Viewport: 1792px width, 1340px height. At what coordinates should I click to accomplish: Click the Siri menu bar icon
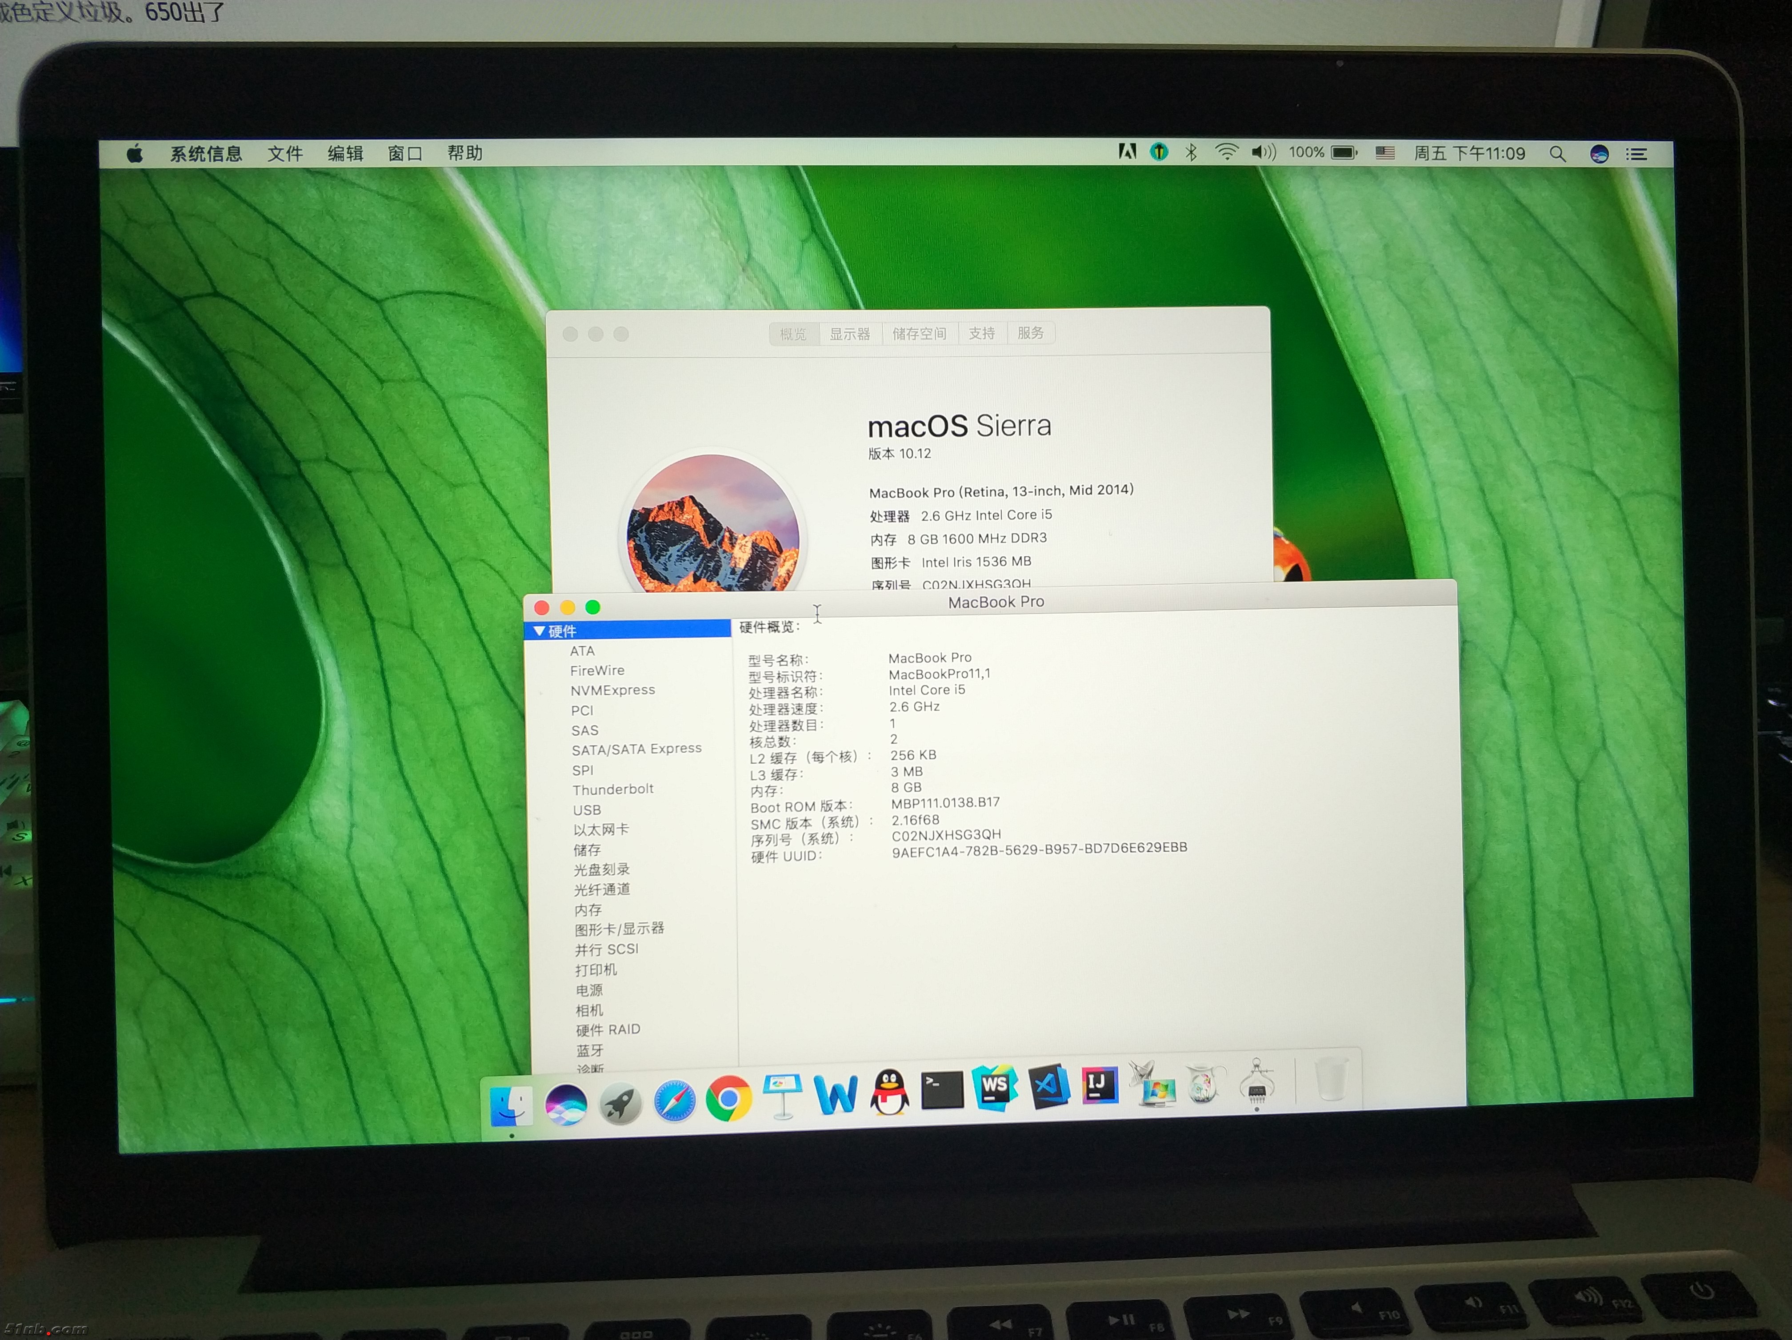tap(1599, 154)
